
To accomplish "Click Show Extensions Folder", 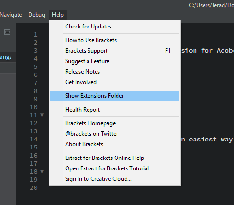I will pos(115,96).
